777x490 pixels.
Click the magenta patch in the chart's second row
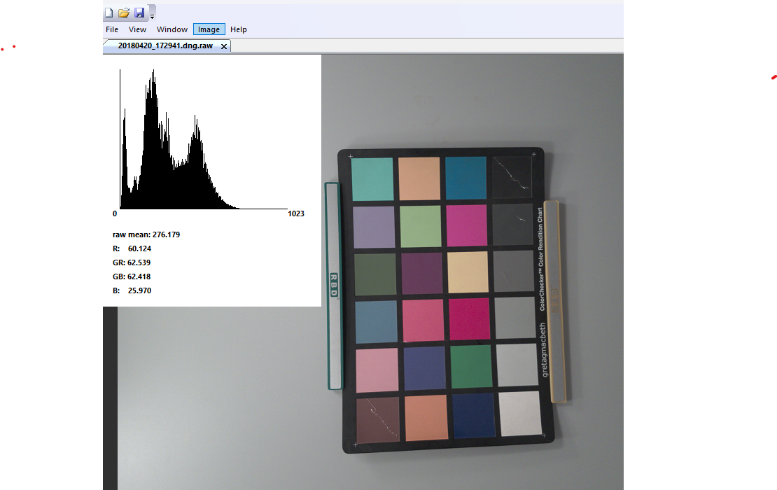click(x=467, y=225)
